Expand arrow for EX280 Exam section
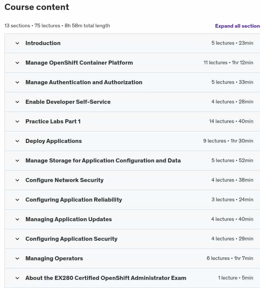 17,278
